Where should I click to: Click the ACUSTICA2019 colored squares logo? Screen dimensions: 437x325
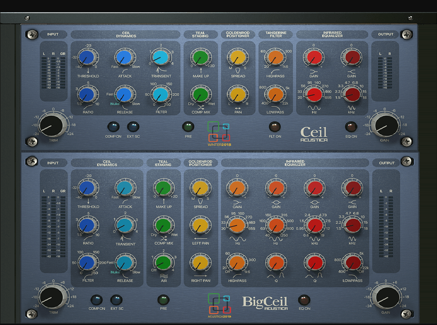tap(219, 303)
